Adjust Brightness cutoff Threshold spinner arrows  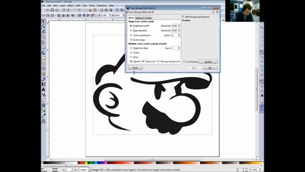[x=179, y=26]
